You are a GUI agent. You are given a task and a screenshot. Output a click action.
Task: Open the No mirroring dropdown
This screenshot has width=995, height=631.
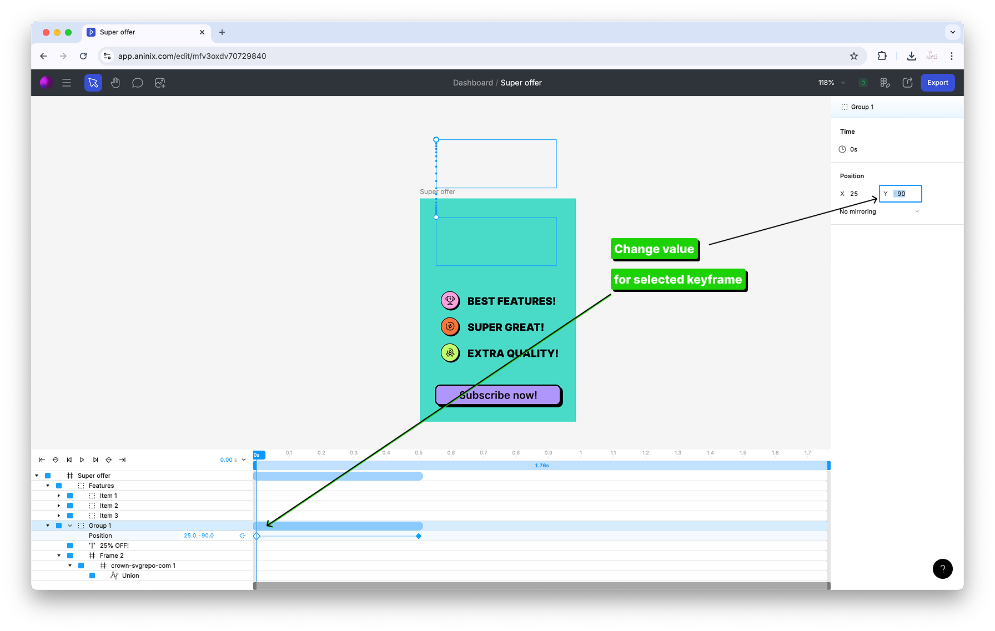point(880,211)
